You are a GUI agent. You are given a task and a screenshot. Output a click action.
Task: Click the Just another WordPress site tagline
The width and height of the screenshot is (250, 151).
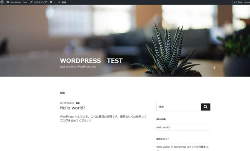click(78, 67)
